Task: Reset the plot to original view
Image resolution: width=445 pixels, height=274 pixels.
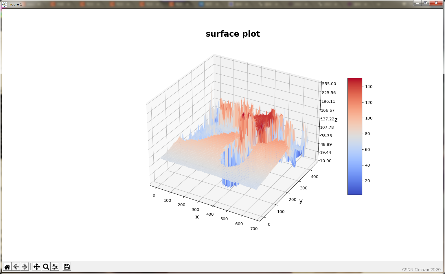Action: 7,267
